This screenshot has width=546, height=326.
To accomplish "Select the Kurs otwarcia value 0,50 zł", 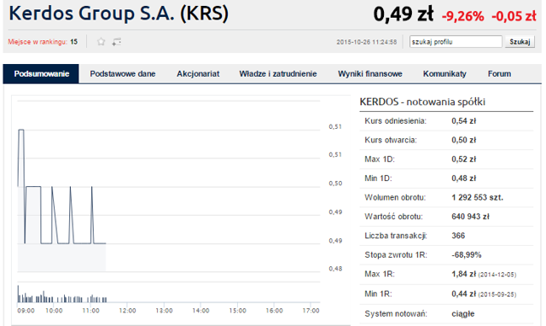I will (x=463, y=140).
